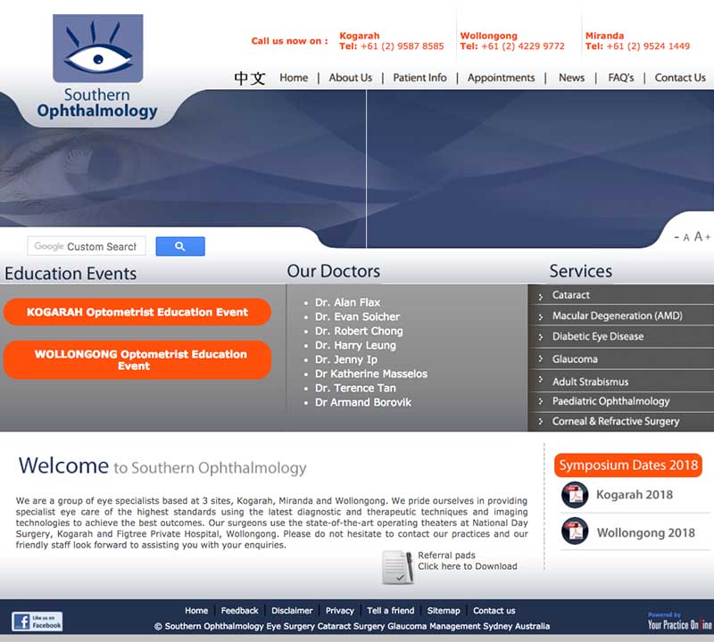The width and height of the screenshot is (714, 642).
Task: Open the FAQ's page
Action: [x=620, y=78]
